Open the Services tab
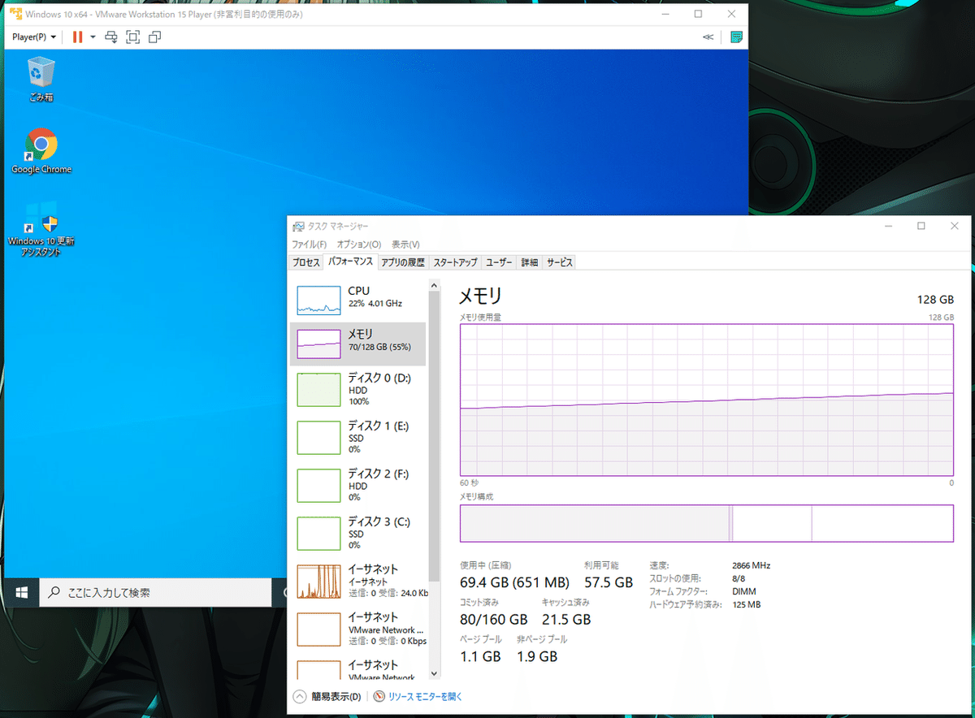 pos(559,262)
